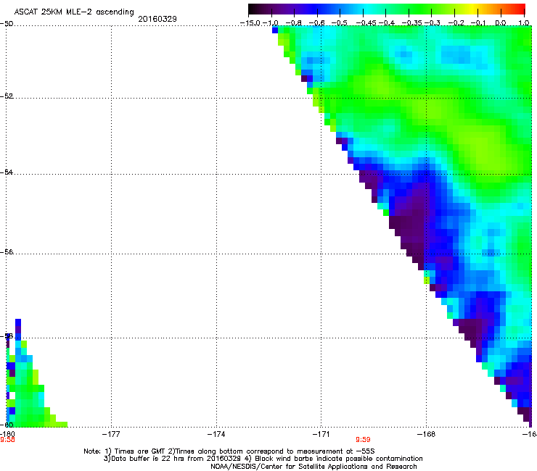Click the date label 20160329 under the title
This screenshot has width=537, height=471.
157,19
